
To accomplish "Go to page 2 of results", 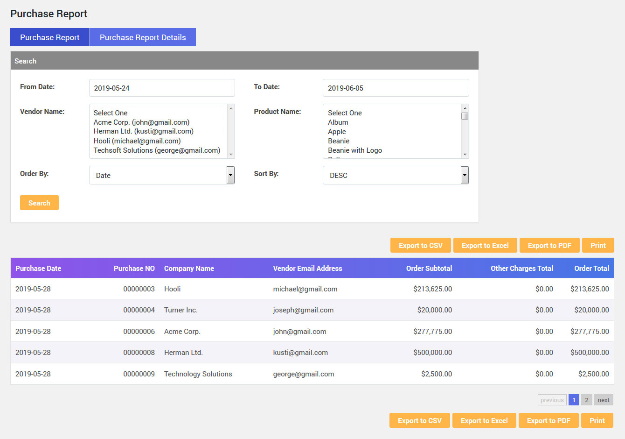I will pos(587,400).
